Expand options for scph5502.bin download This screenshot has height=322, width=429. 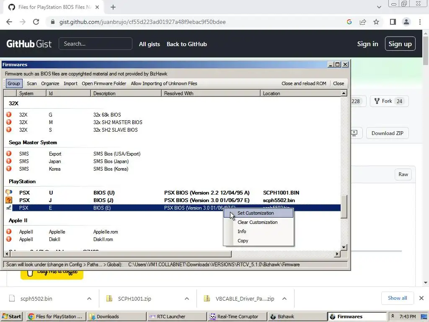coord(89,299)
